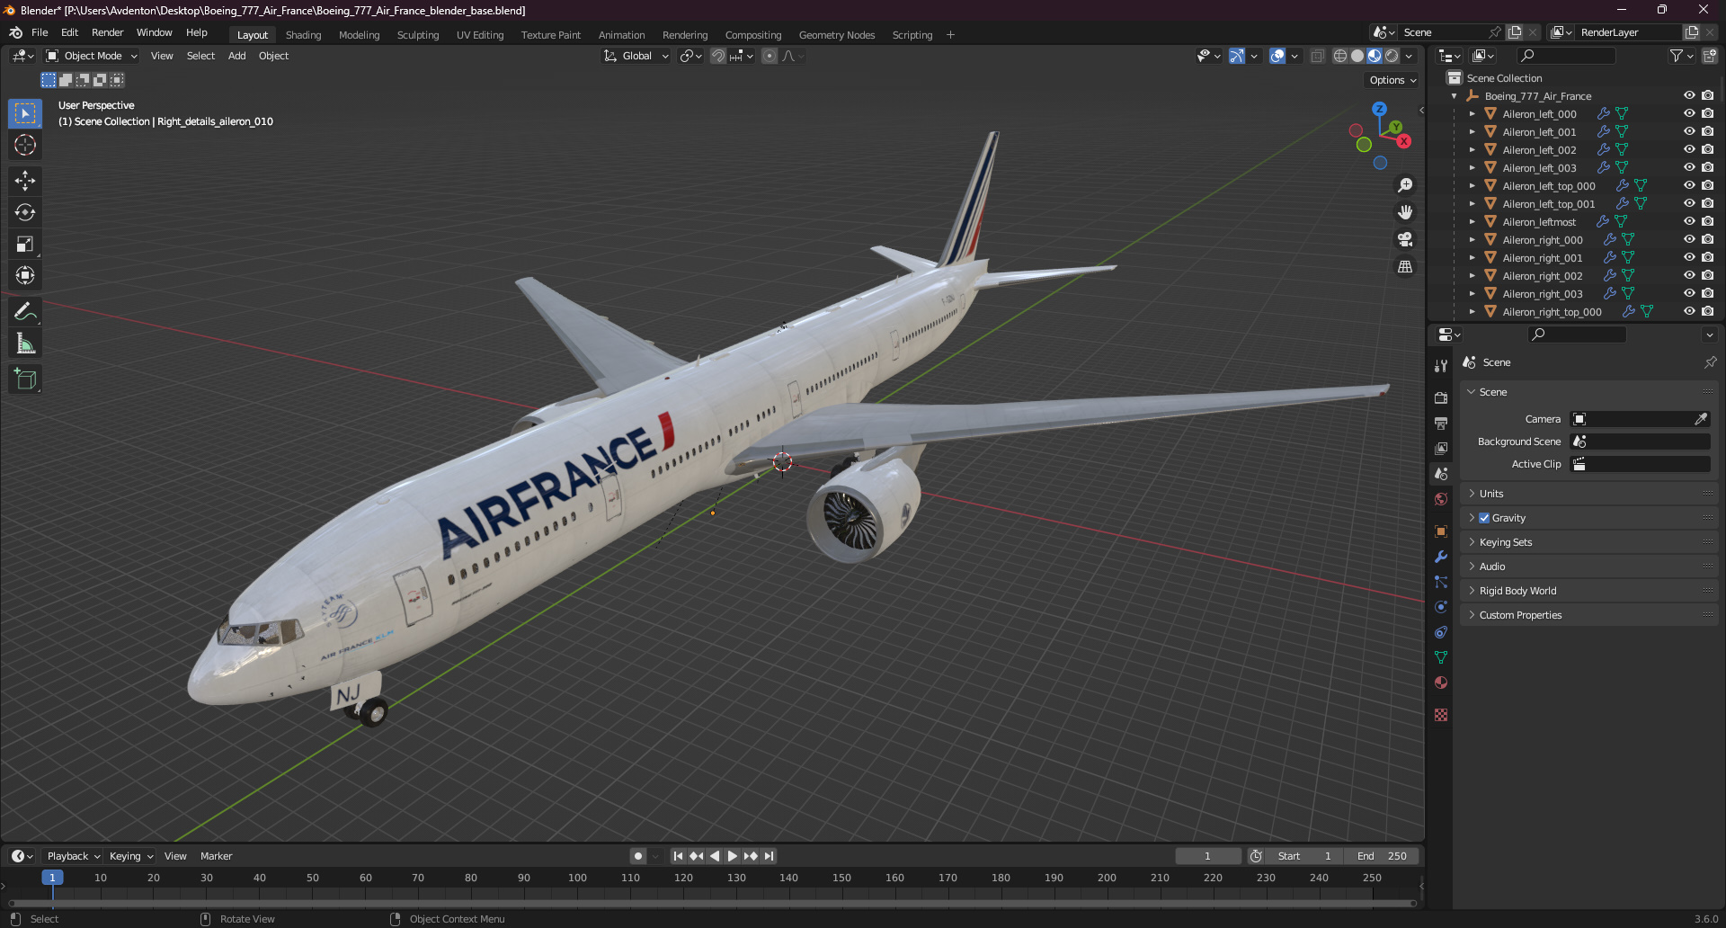The height and width of the screenshot is (928, 1726).
Task: Open the World properties tab
Action: [1441, 499]
